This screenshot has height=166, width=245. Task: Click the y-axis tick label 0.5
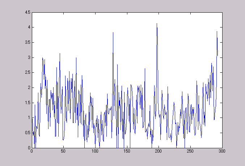tap(28, 133)
